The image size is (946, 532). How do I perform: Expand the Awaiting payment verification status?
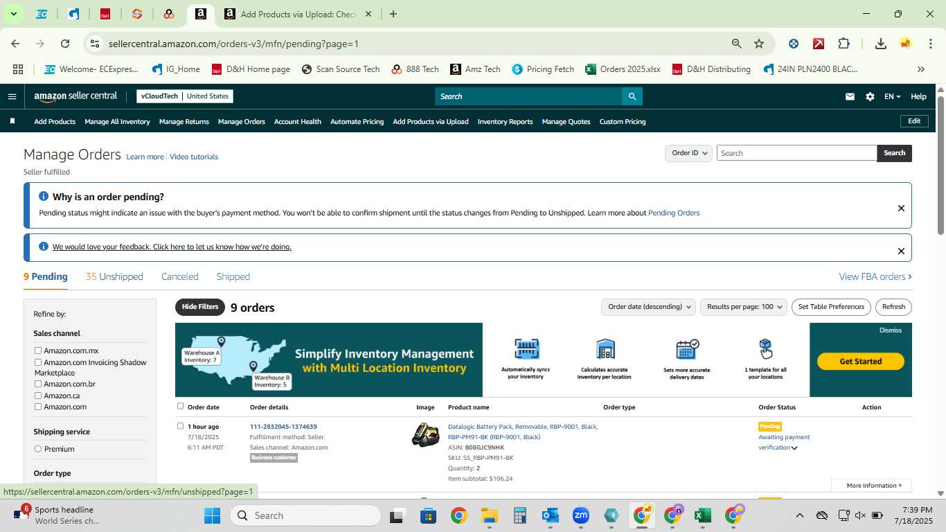pyautogui.click(x=794, y=448)
